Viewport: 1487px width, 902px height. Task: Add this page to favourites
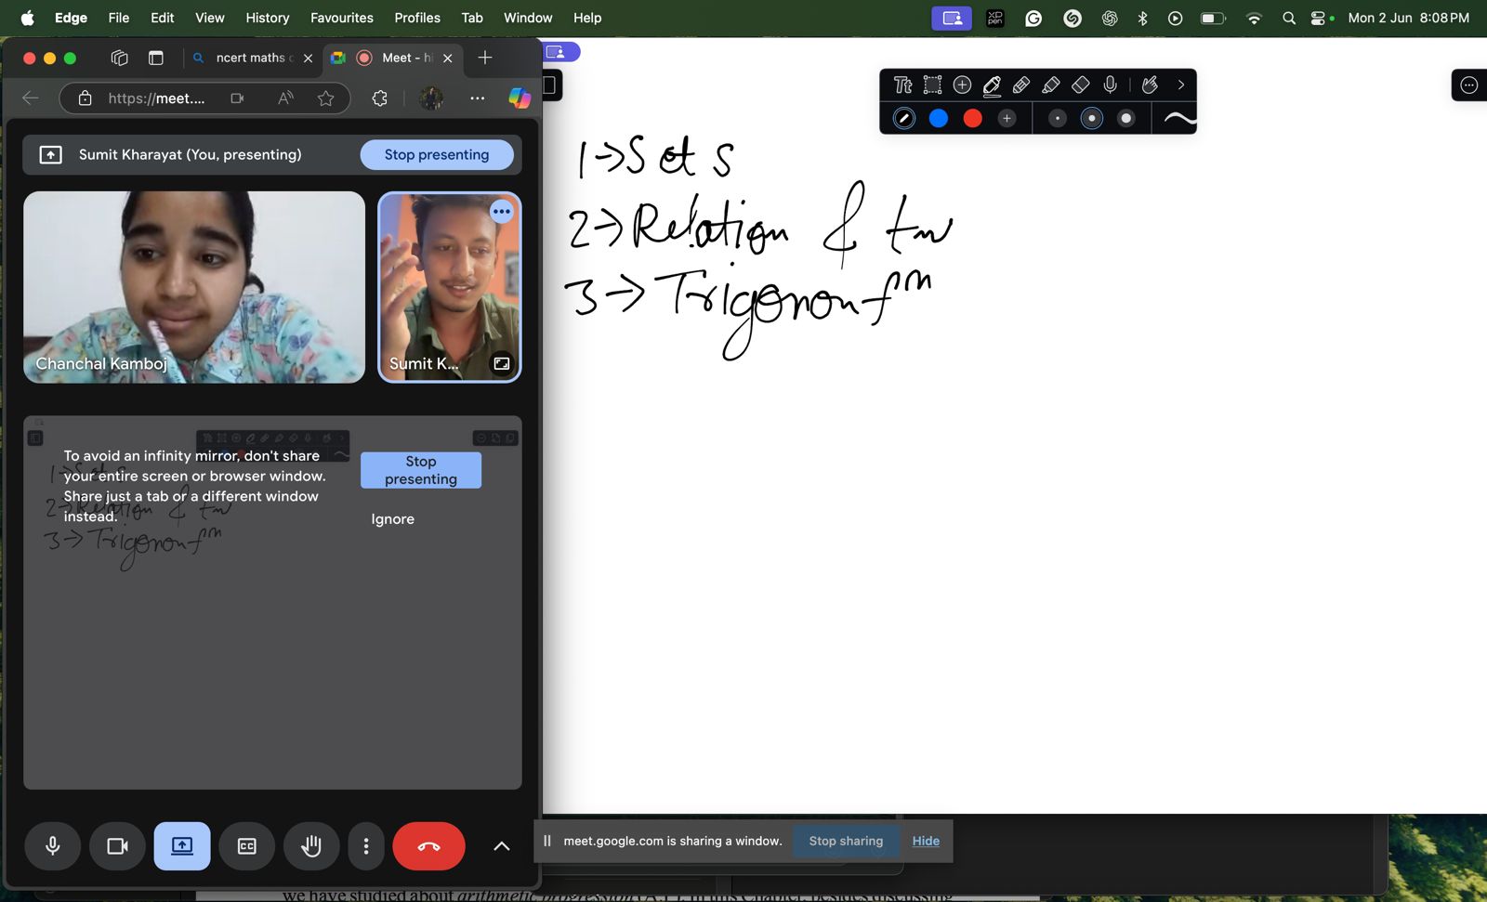click(x=326, y=98)
